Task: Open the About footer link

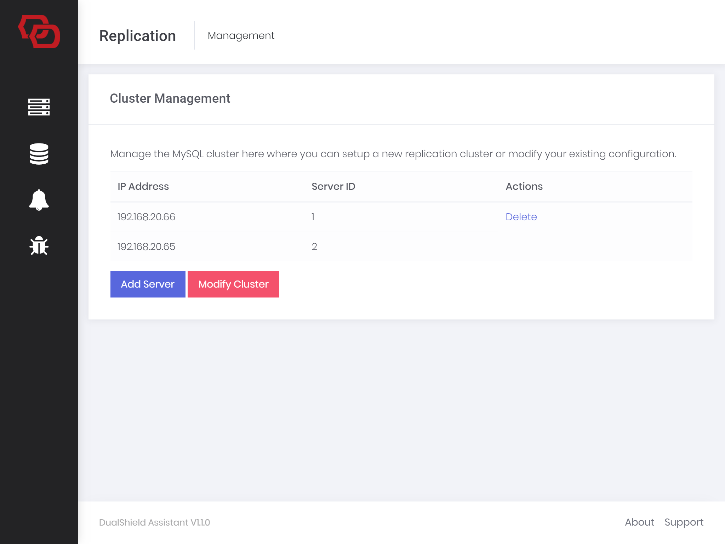Action: tap(639, 522)
